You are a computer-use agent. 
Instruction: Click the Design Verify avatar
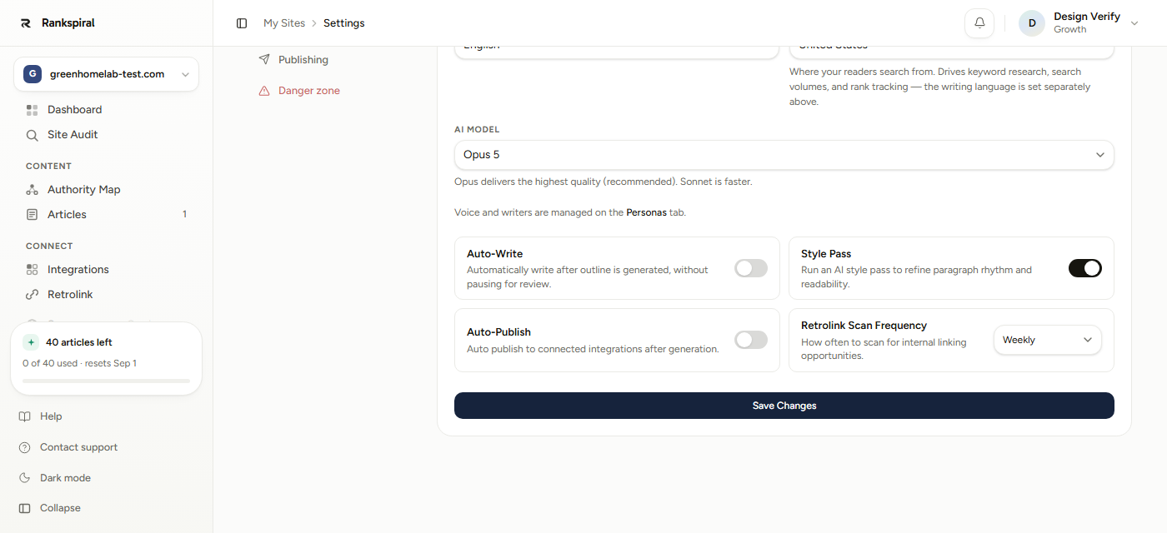pyautogui.click(x=1032, y=23)
